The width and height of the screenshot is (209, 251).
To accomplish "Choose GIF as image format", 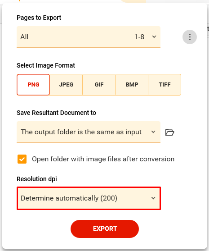I will pos(99,85).
